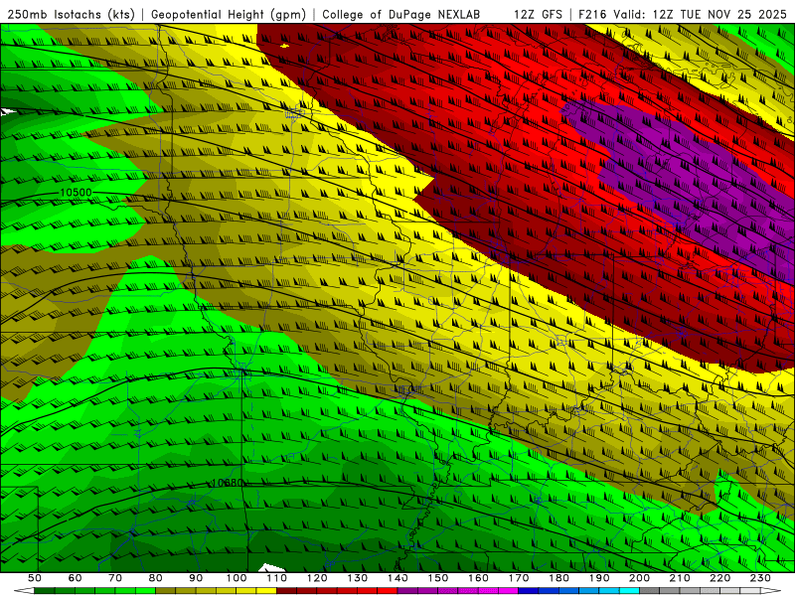Pick the bright red swatch ending at 140
Screen dimensions: 795x596
click(388, 590)
